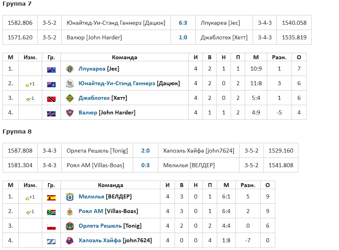Open the 6:3 match score link
The width and height of the screenshot is (339, 250).
tap(183, 23)
